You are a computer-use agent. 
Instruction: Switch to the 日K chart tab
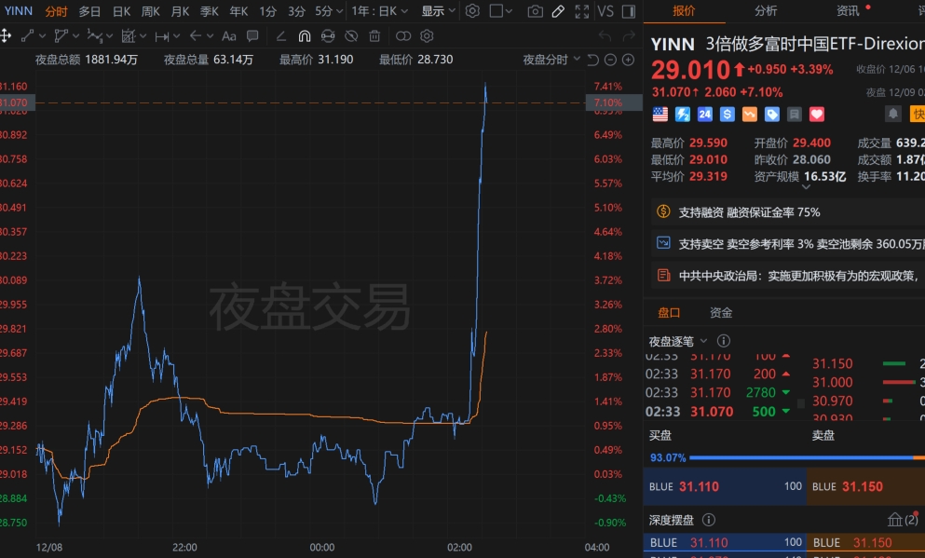[x=121, y=11]
